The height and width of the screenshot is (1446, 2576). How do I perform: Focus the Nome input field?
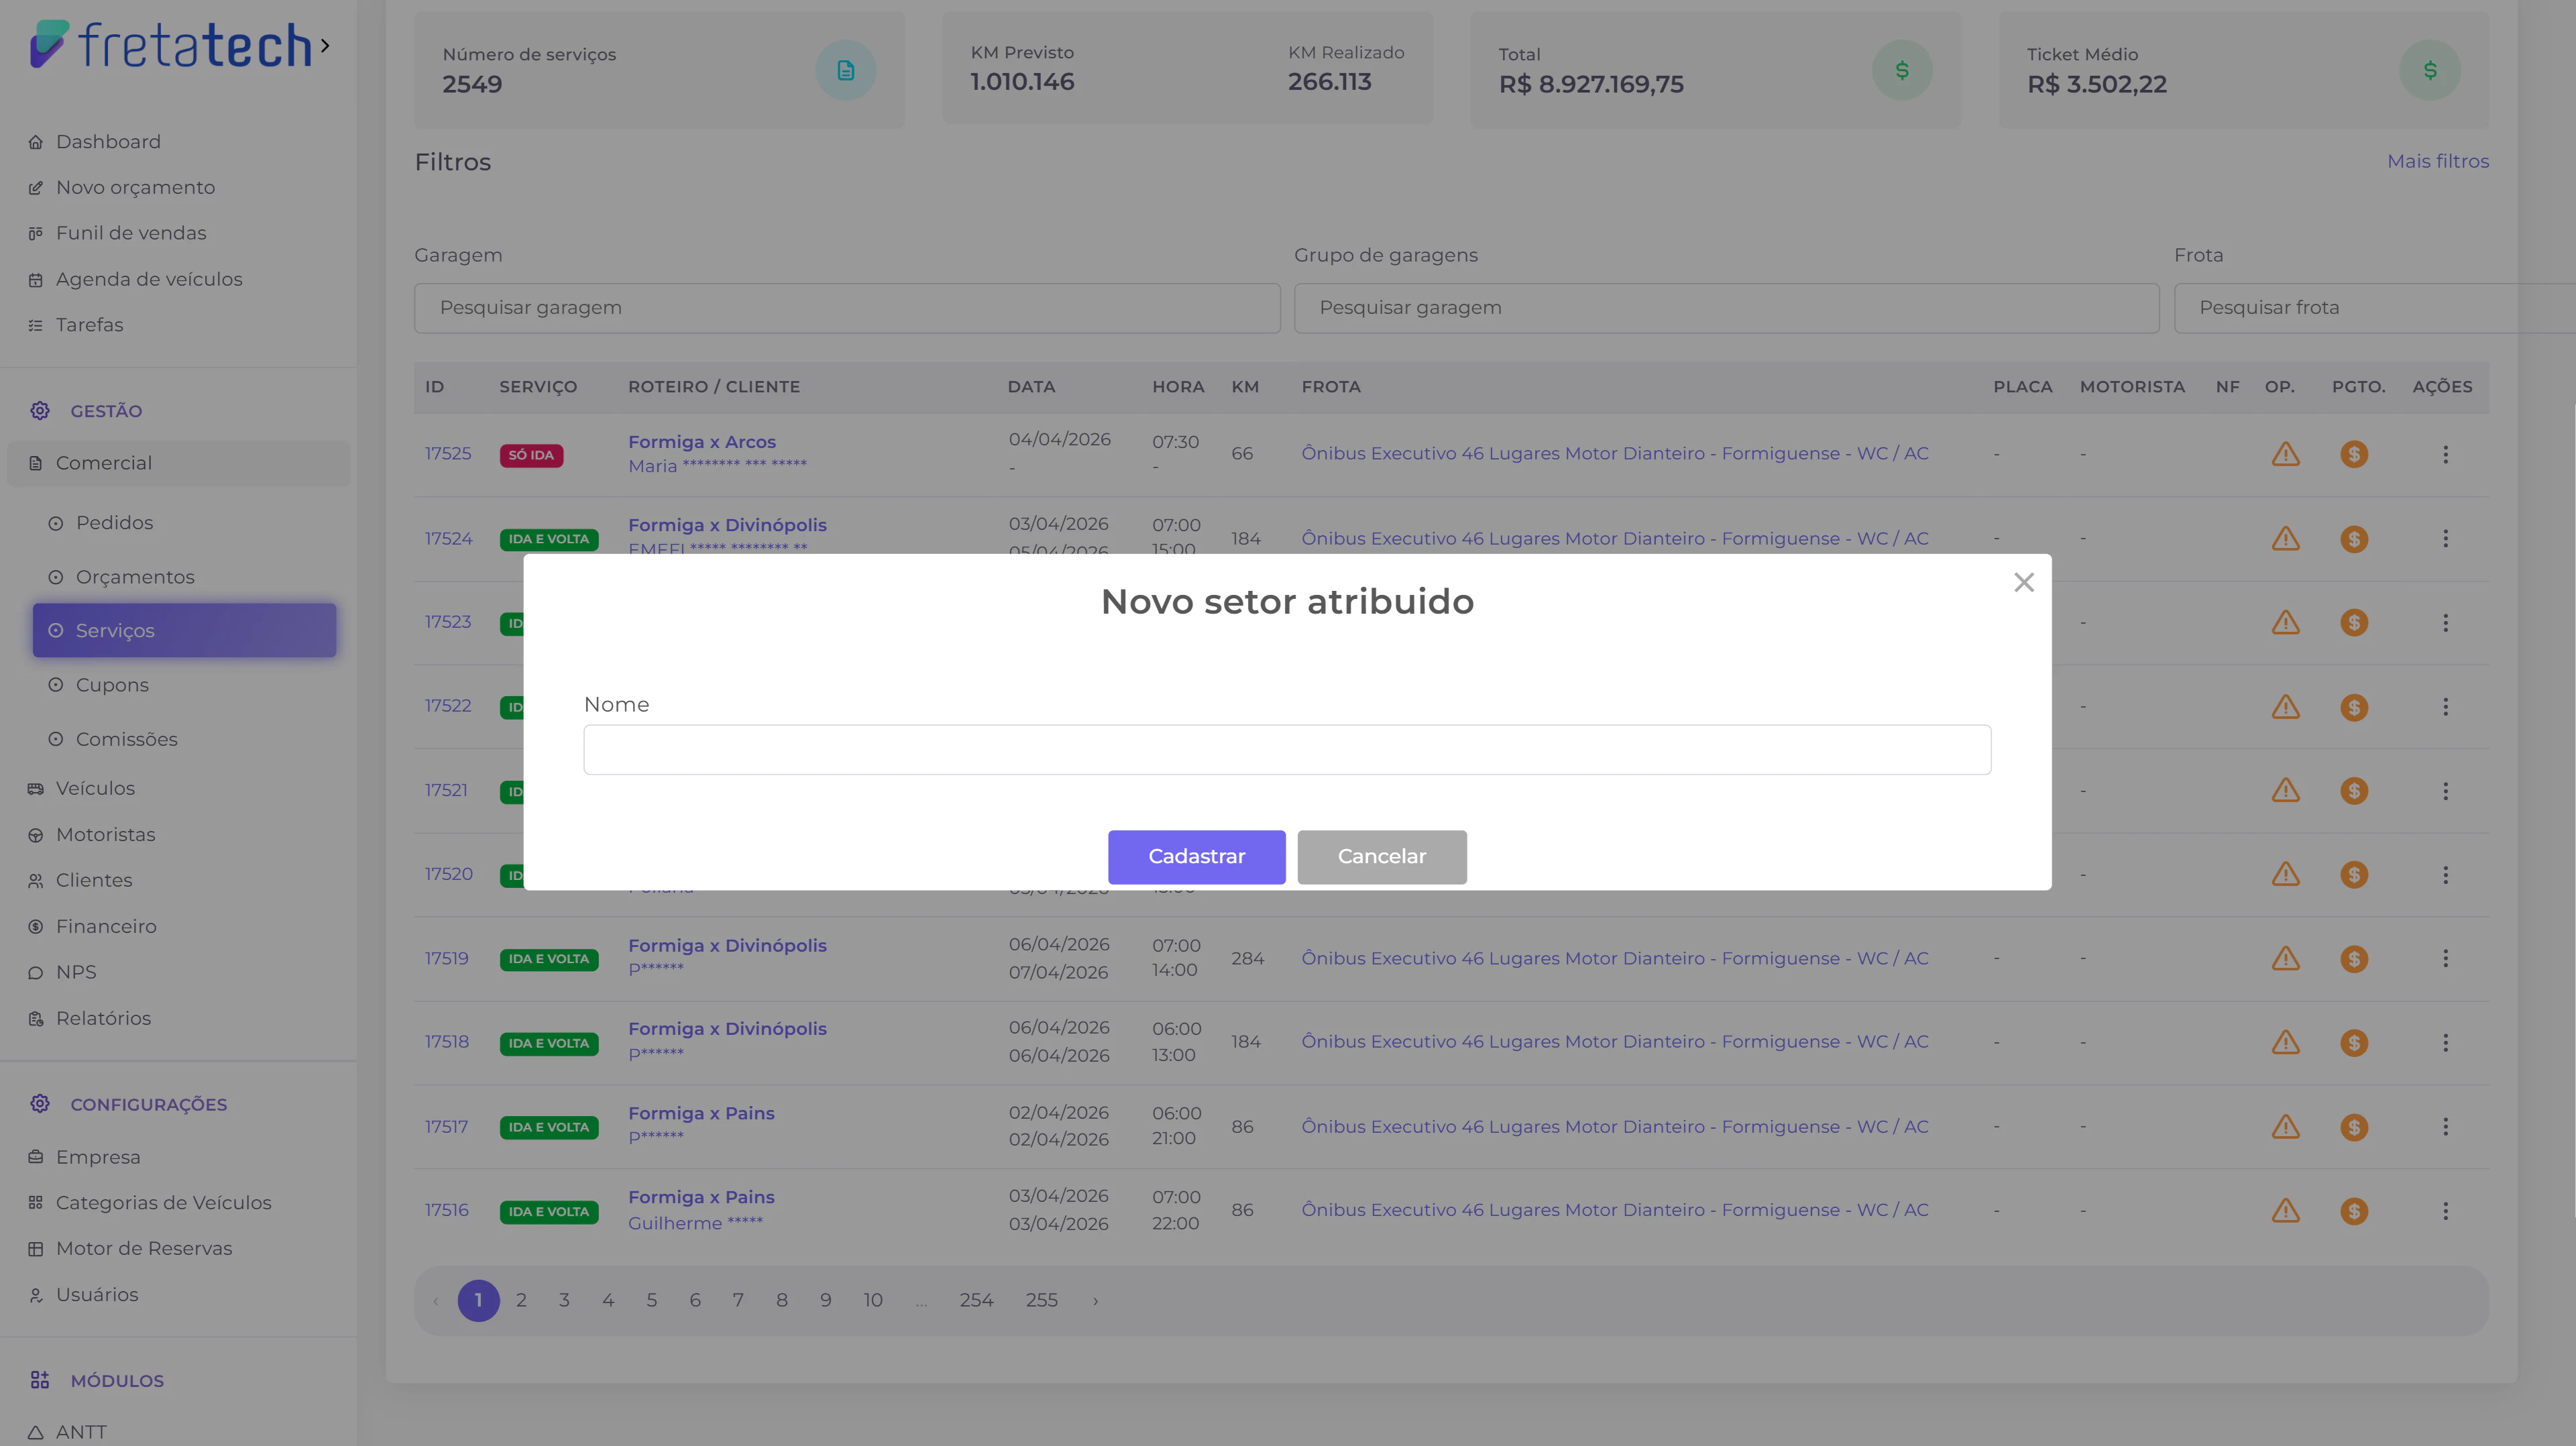pos(1286,749)
